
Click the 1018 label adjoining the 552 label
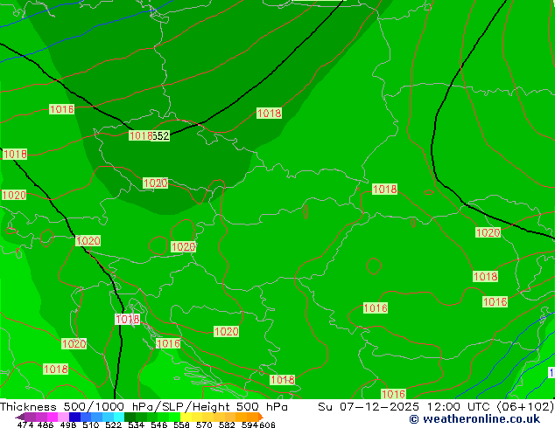click(141, 135)
